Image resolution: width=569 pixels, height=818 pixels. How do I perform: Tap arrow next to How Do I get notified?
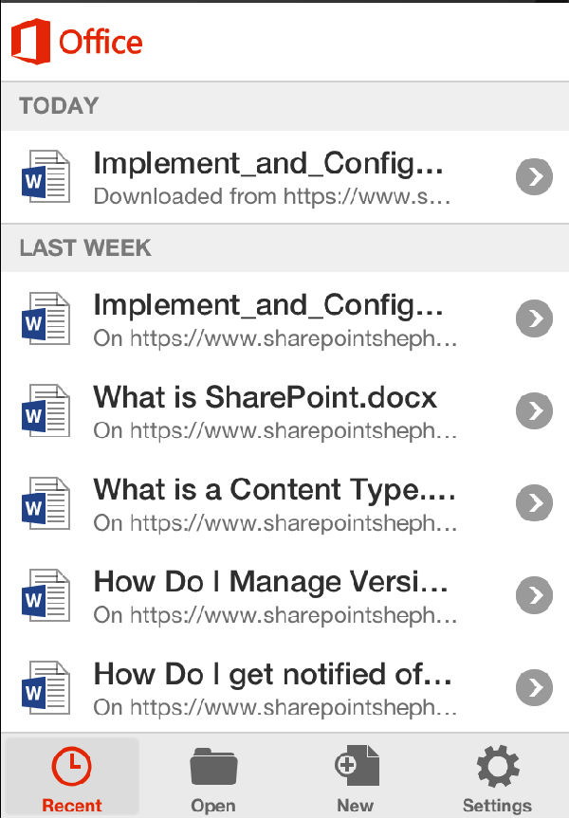[535, 686]
